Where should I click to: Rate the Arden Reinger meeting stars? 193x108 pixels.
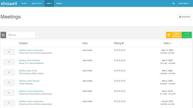click(x=120, y=81)
